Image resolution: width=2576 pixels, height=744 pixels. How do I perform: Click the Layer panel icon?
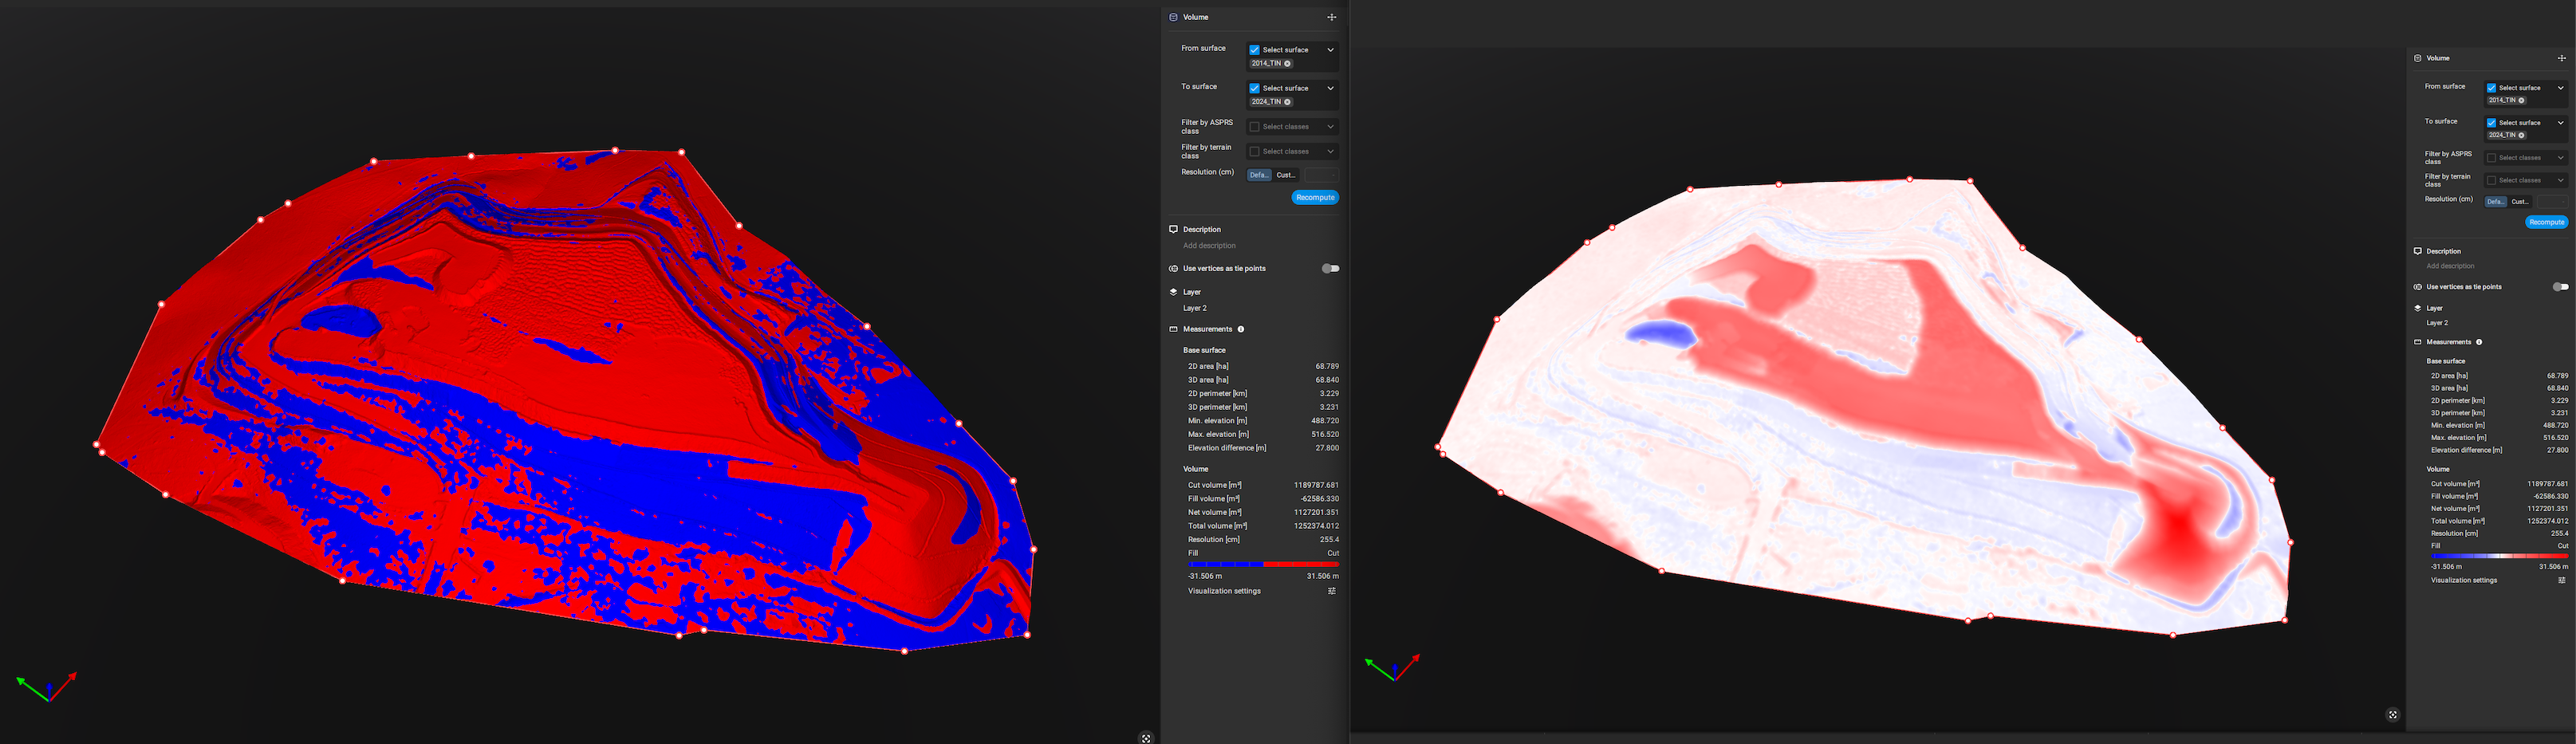tap(1172, 291)
